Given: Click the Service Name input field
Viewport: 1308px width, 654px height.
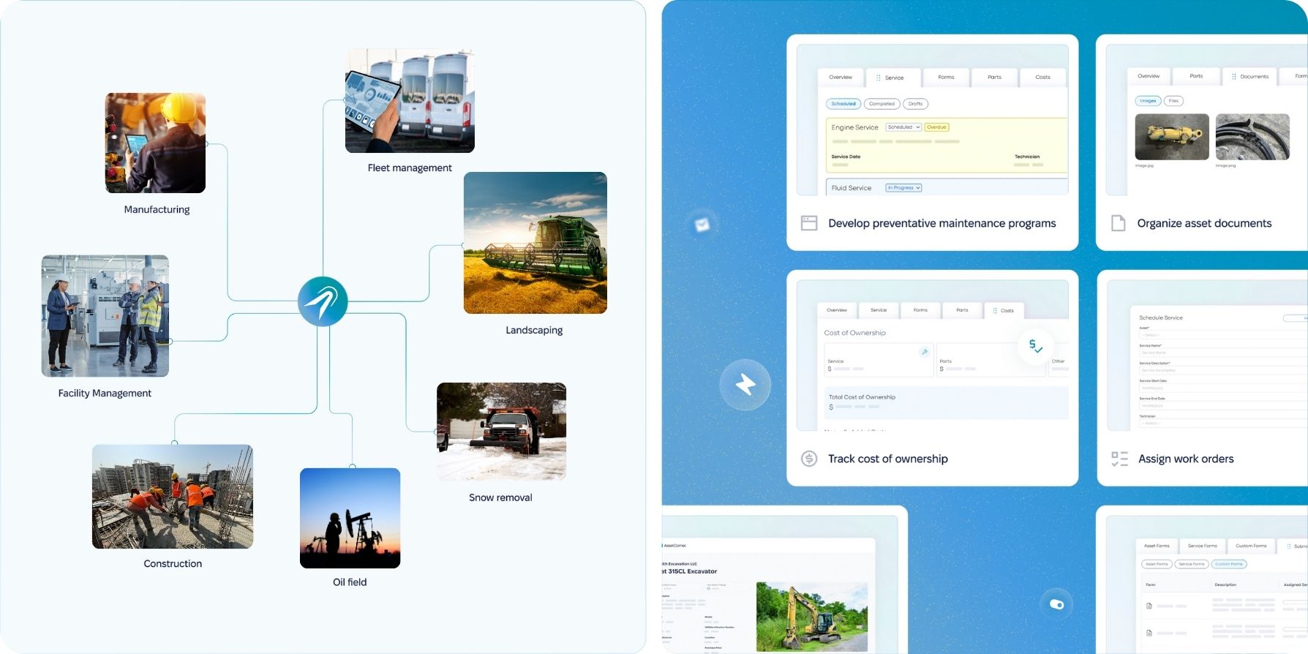Looking at the screenshot, I should point(1223,353).
